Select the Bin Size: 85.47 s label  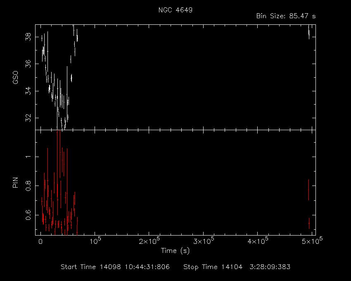pos(286,16)
